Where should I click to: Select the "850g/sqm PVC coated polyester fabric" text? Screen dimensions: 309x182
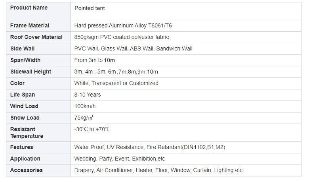(x=122, y=37)
